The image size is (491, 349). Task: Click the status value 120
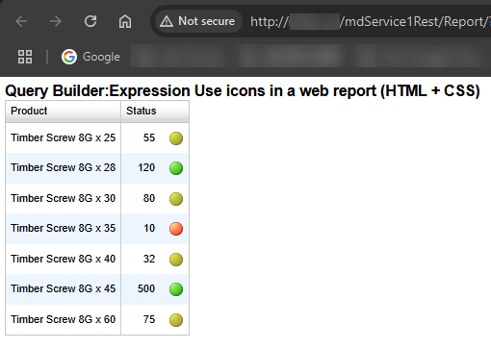[146, 167]
